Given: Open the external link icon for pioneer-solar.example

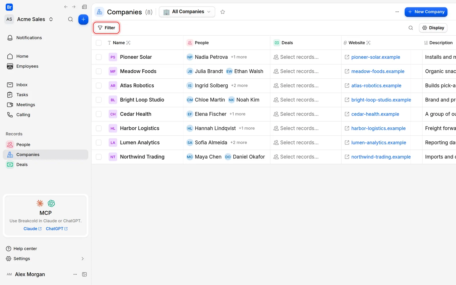Looking at the screenshot, I should coord(347,57).
